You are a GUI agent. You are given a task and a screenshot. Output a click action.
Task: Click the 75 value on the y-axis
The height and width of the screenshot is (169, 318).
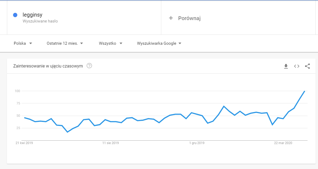pyautogui.click(x=17, y=103)
